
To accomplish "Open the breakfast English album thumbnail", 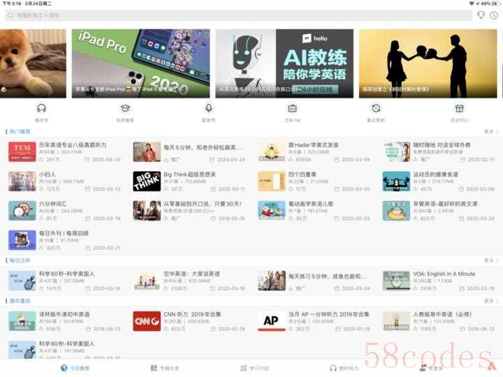I will pyautogui.click(x=396, y=211).
